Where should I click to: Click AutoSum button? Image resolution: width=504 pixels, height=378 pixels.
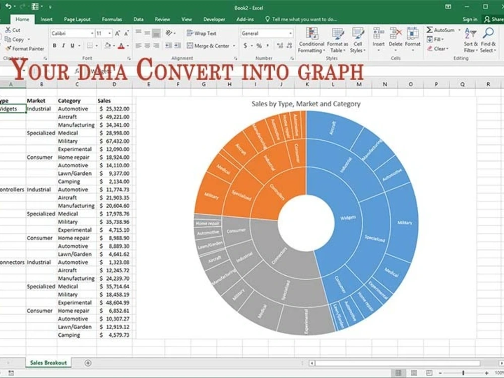coord(441,30)
